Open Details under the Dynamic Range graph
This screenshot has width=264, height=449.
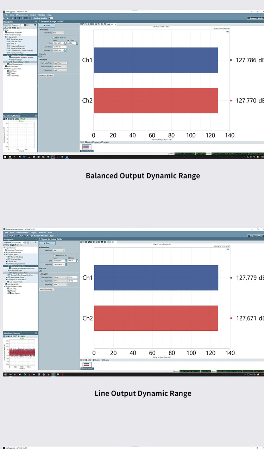(x=105, y=142)
